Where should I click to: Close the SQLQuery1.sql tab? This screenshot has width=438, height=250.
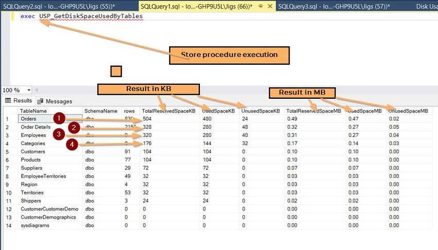[x=270, y=6]
